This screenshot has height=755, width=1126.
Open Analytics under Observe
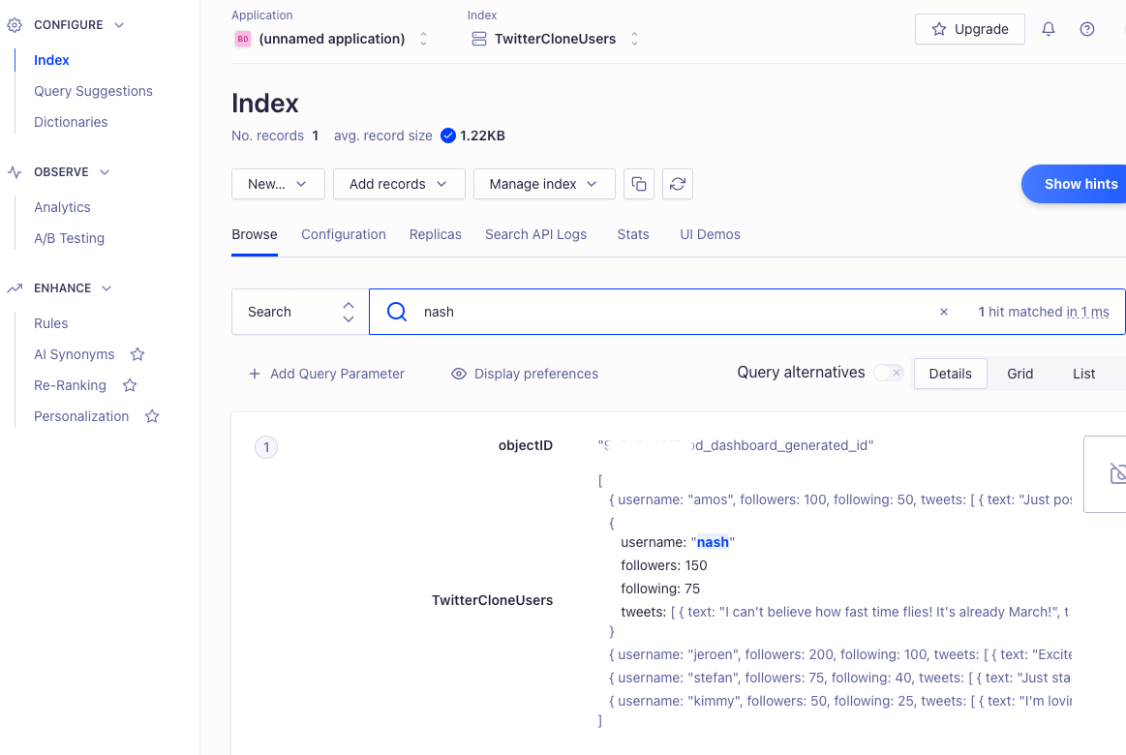pyautogui.click(x=62, y=207)
